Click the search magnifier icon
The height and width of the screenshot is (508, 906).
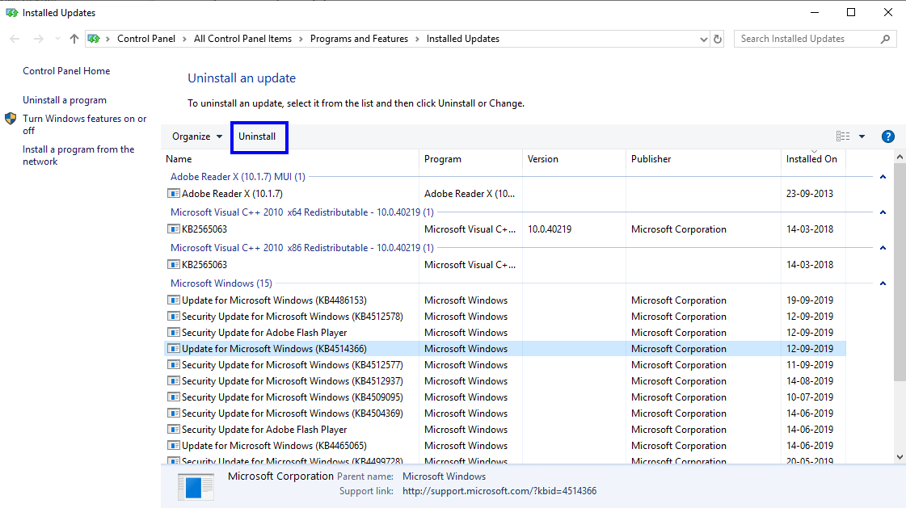click(884, 38)
